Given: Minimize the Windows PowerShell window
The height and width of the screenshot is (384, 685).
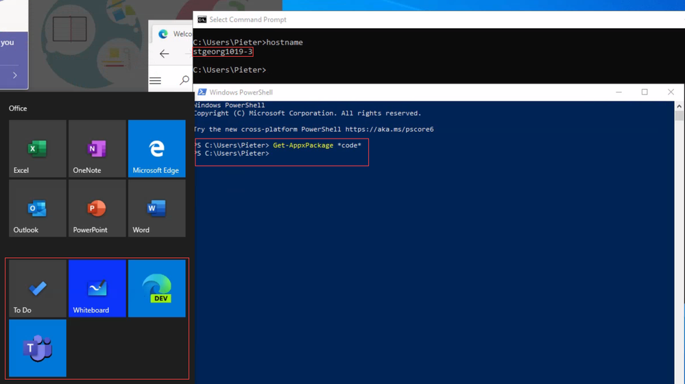Looking at the screenshot, I should [x=618, y=92].
